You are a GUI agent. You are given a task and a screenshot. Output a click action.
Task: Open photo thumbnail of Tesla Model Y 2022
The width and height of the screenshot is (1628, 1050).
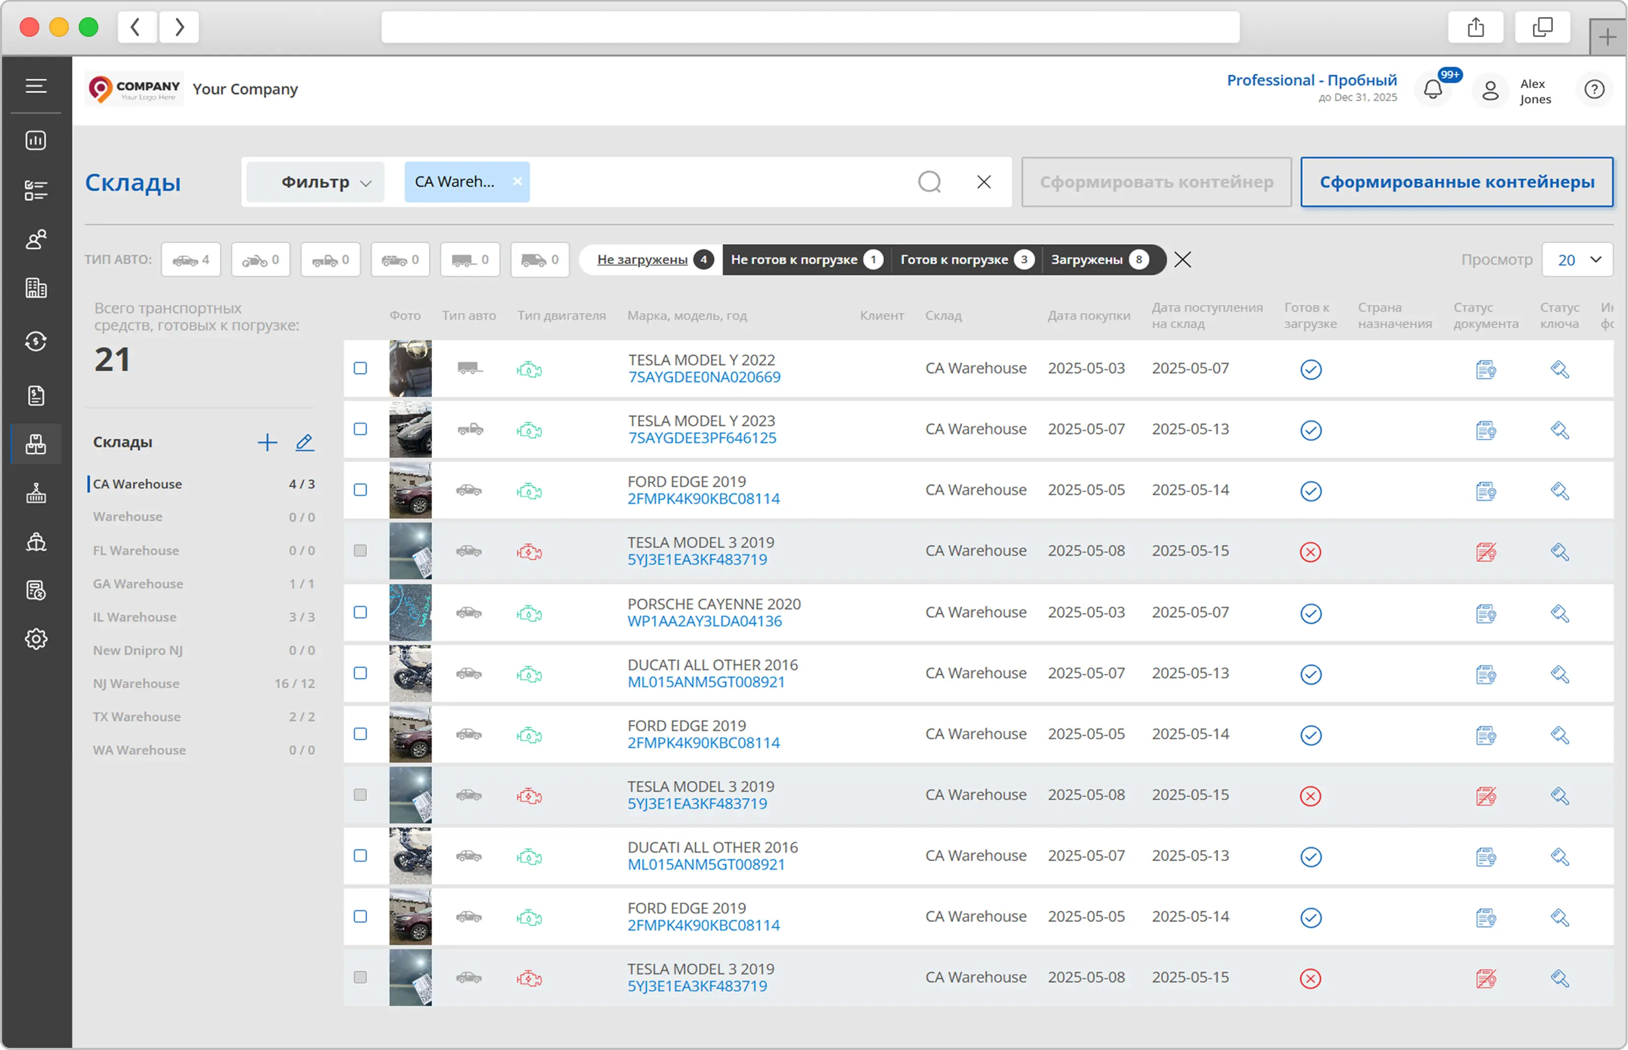pos(410,368)
